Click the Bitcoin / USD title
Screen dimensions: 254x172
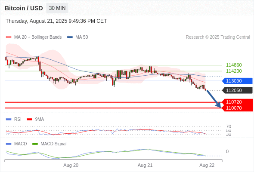tap(24, 8)
